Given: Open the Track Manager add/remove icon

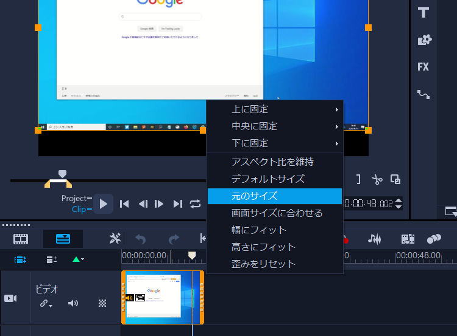Looking at the screenshot, I should tap(52, 259).
